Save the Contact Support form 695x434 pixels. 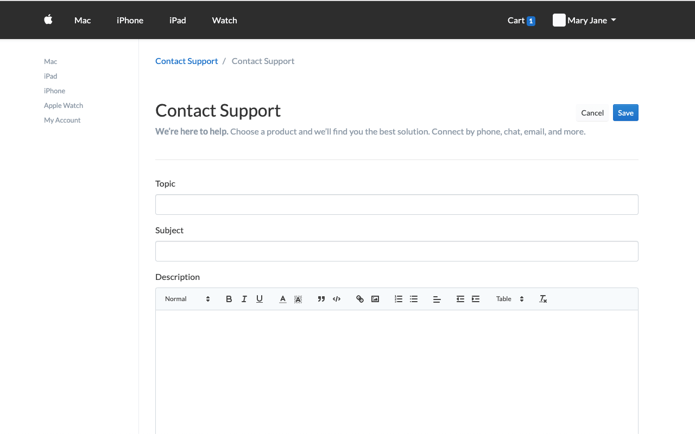tap(625, 112)
